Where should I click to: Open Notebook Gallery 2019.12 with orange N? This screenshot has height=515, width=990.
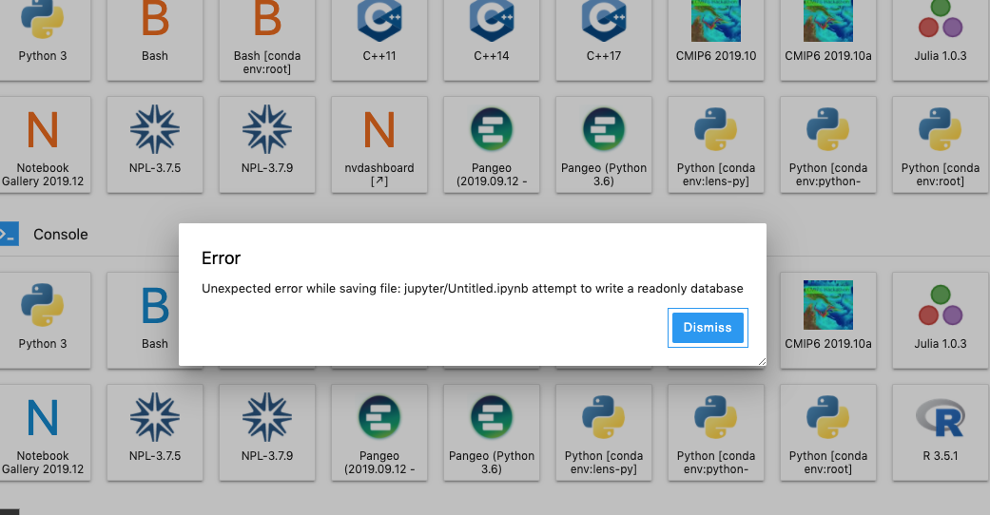coord(42,144)
